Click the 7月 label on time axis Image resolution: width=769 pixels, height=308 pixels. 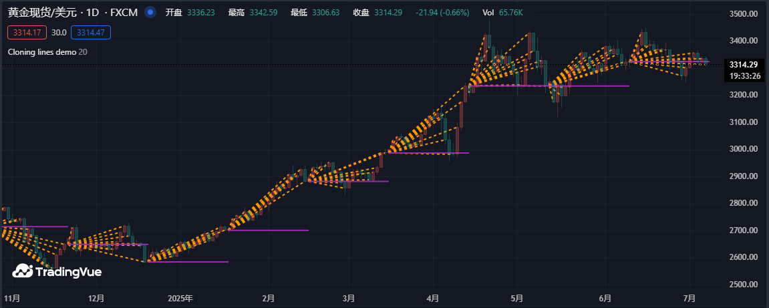[x=689, y=298]
